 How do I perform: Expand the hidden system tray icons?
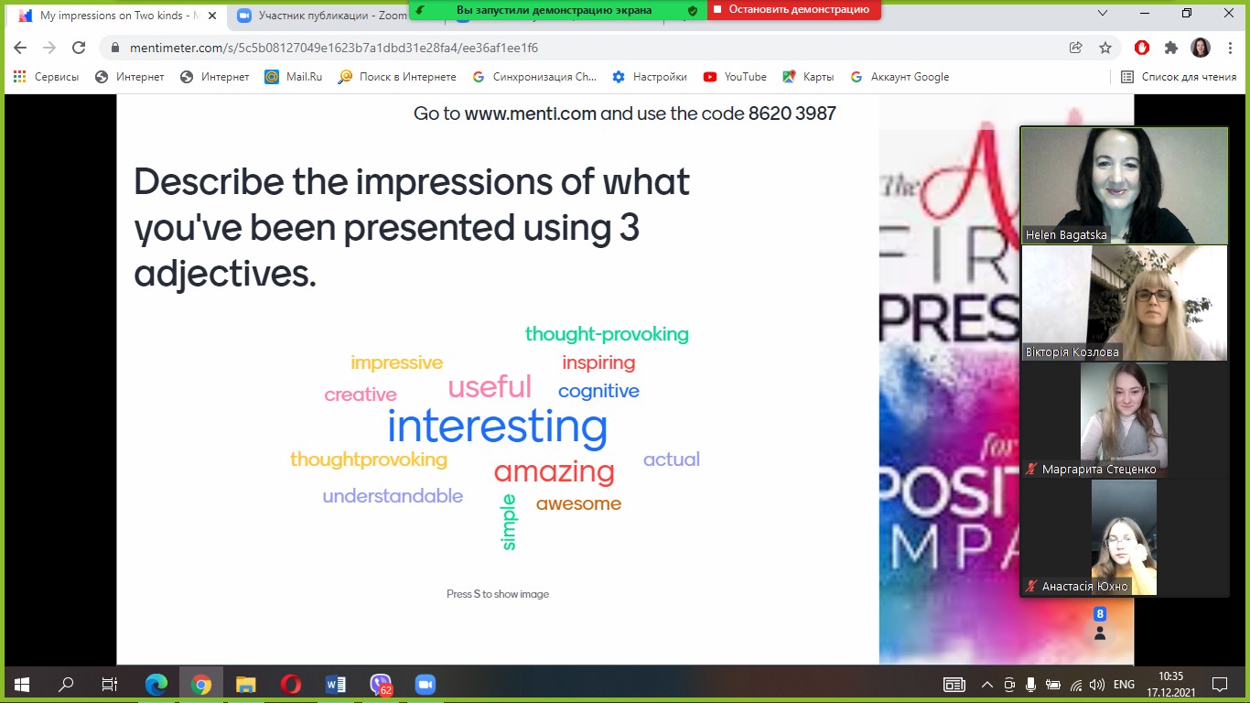pyautogui.click(x=986, y=684)
